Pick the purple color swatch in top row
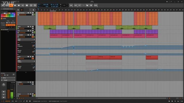 (14, 13)
